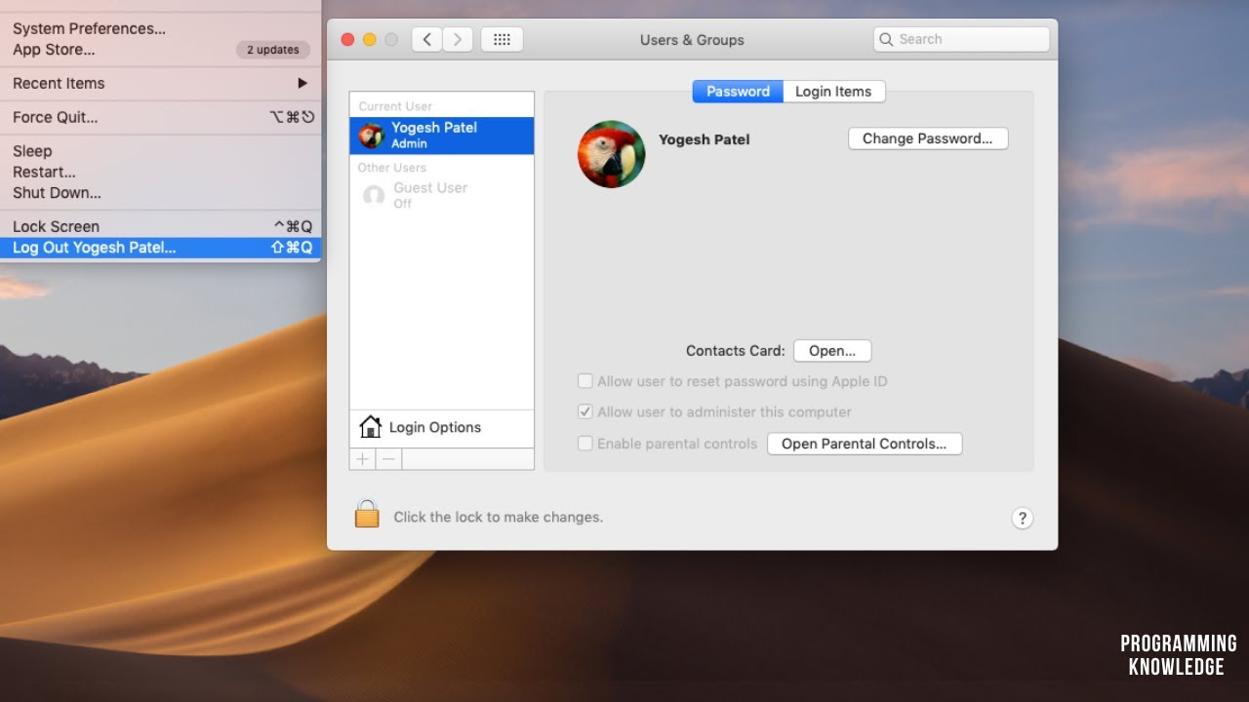Expand the Recent Items submenu arrow
1249x702 pixels.
pos(302,84)
